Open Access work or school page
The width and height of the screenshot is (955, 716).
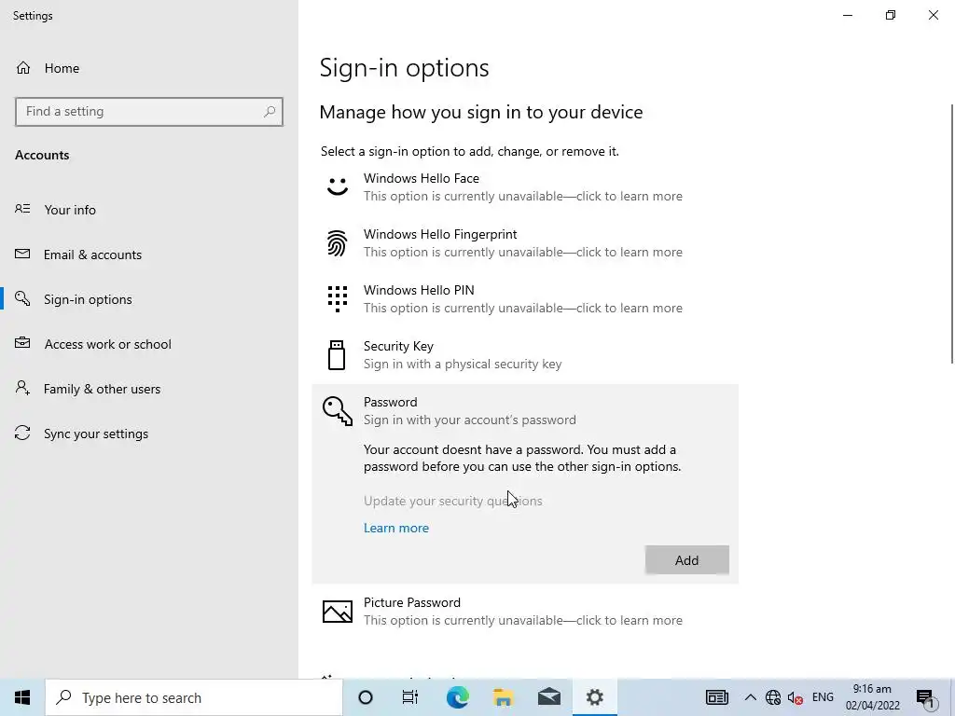[149, 344]
